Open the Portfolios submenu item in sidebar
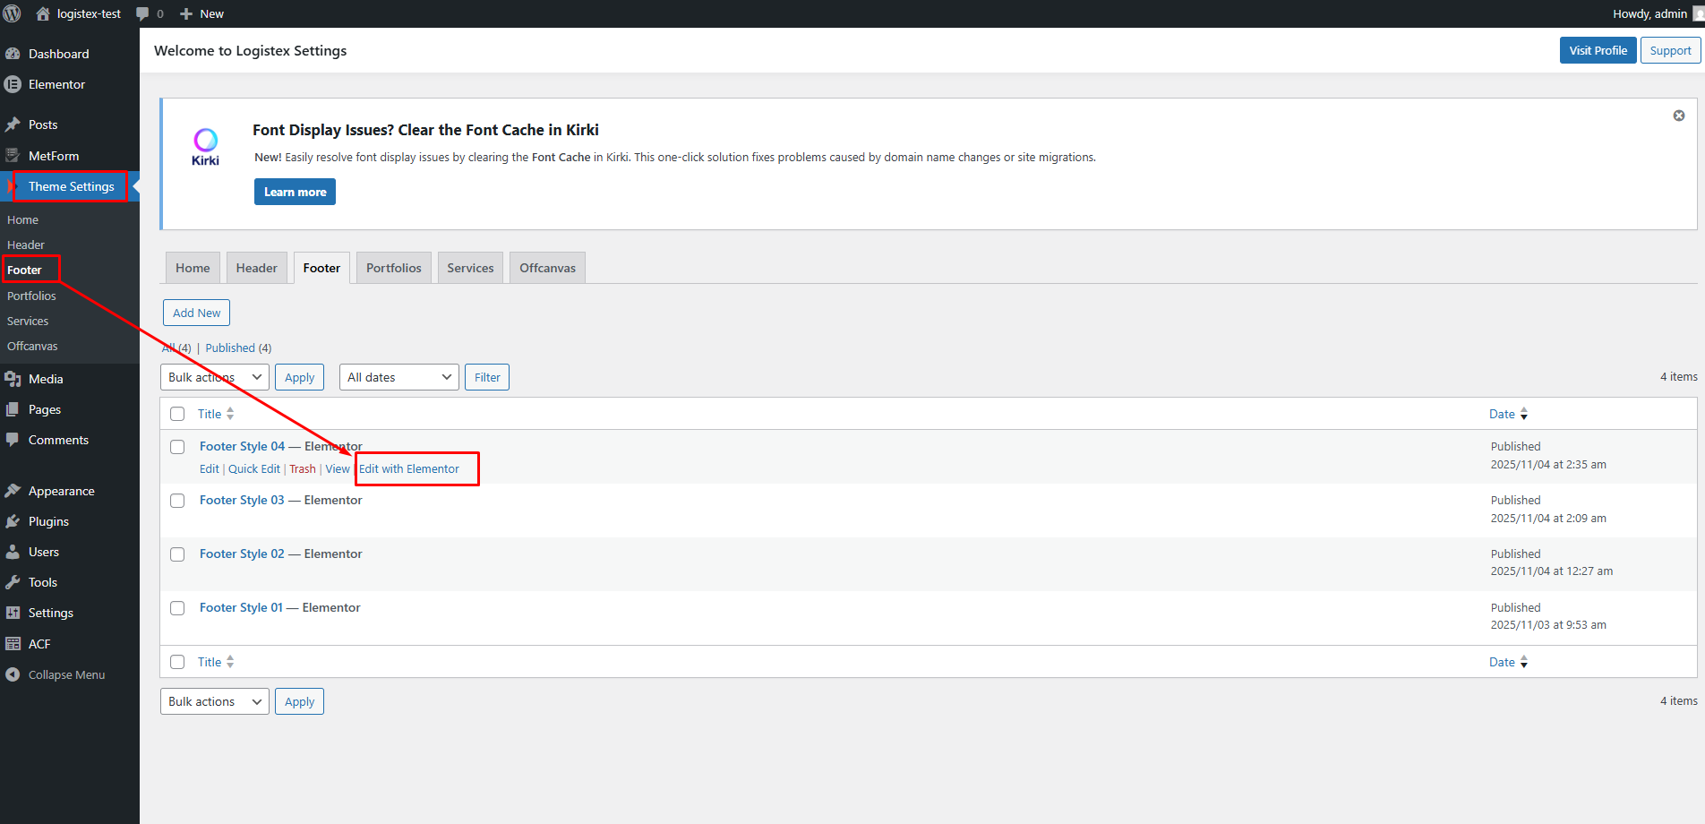Screen dimensions: 1705x824 31,296
